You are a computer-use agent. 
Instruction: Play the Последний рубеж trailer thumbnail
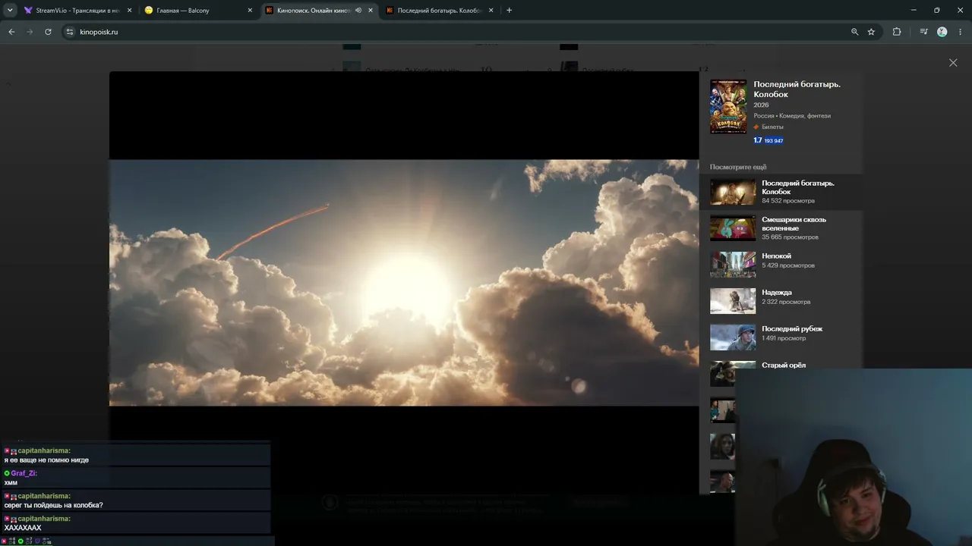(x=733, y=337)
